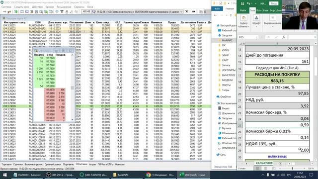Switch to the Портфель tab in QUIK

click(69, 165)
